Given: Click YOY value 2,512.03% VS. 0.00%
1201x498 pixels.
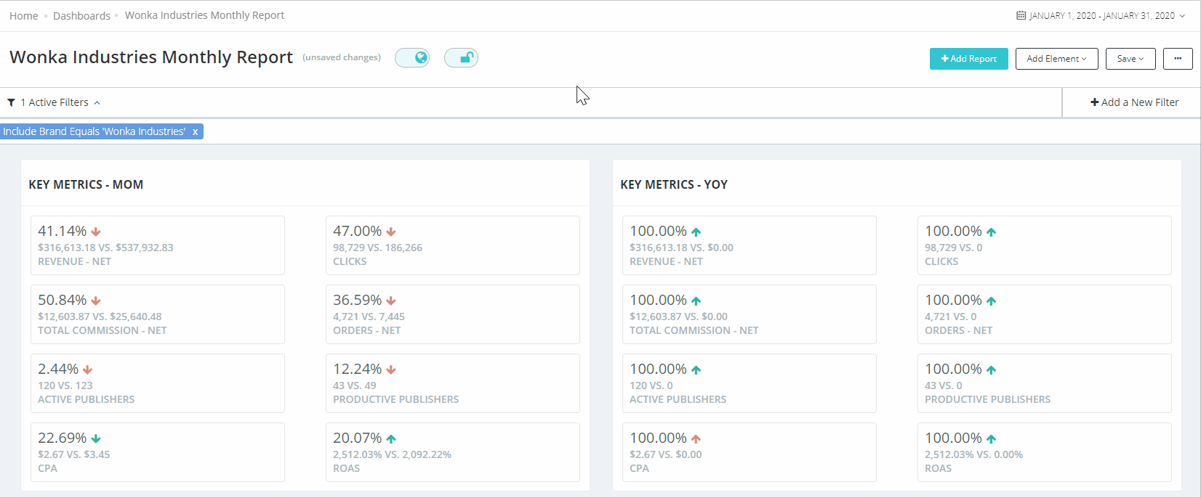Looking at the screenshot, I should coord(973,454).
